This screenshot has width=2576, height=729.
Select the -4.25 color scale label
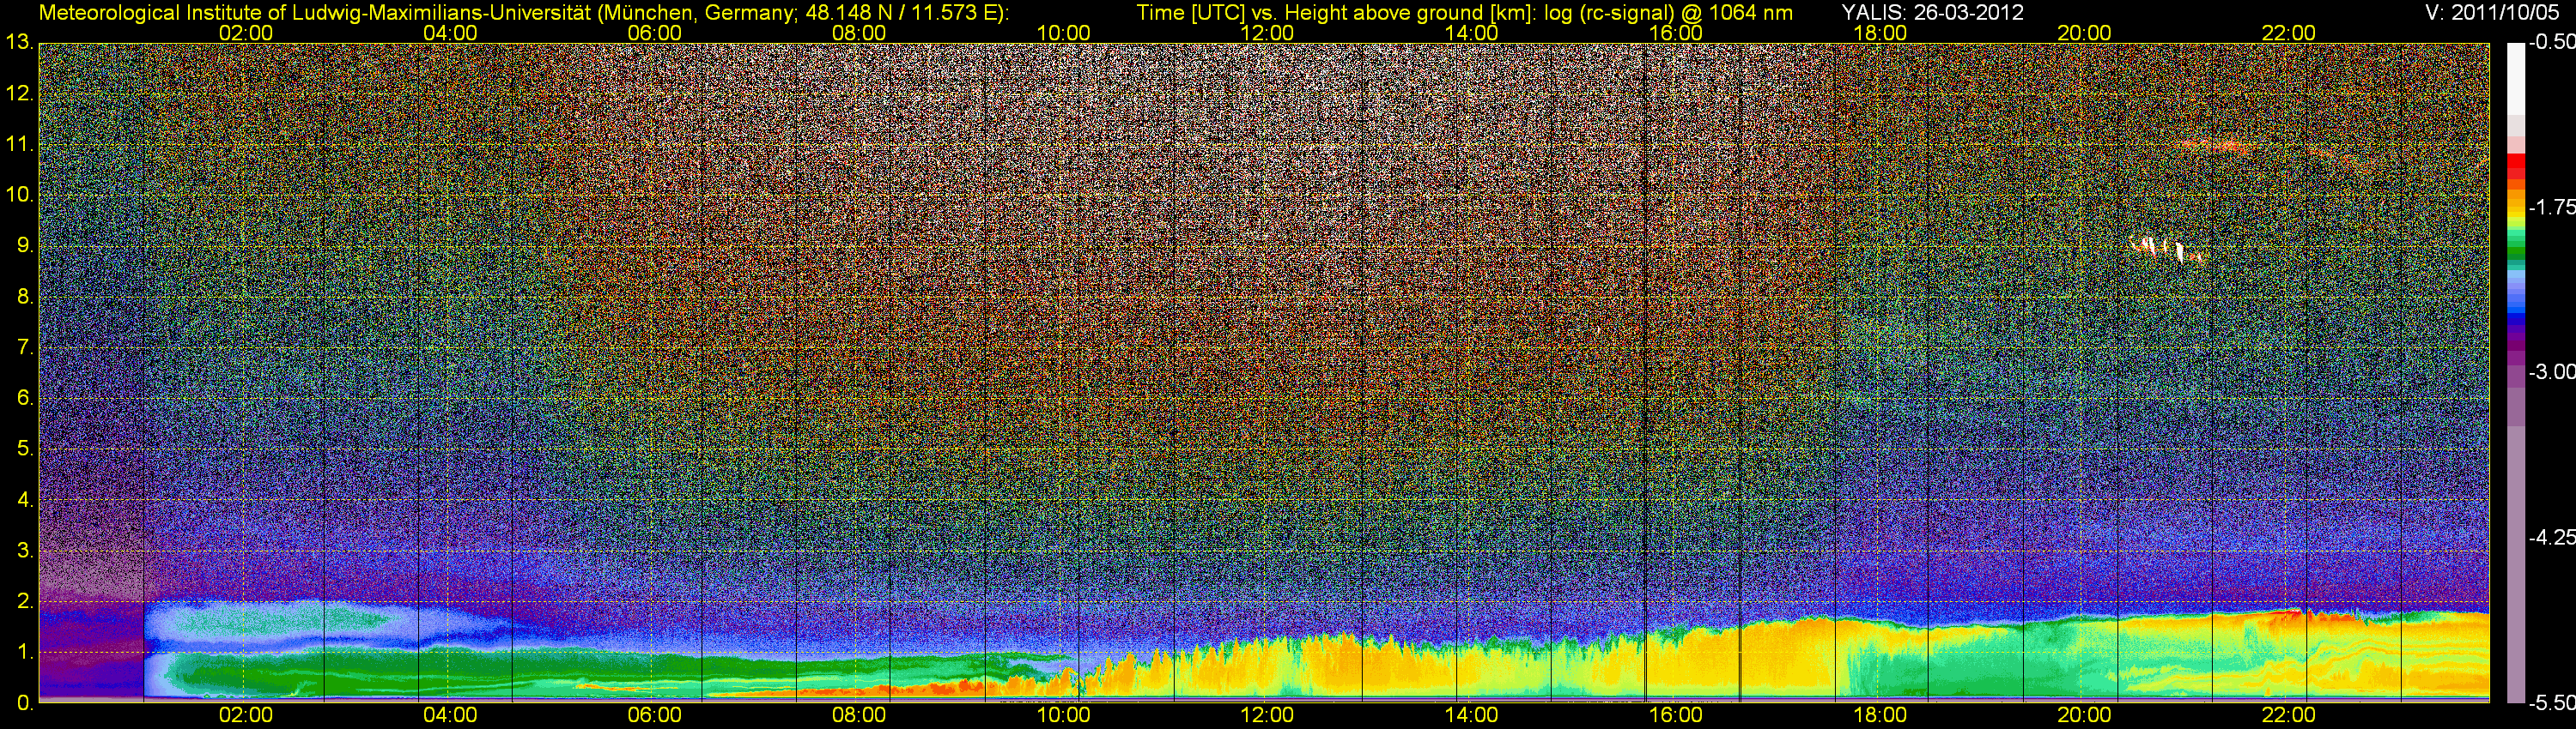(x=2552, y=537)
